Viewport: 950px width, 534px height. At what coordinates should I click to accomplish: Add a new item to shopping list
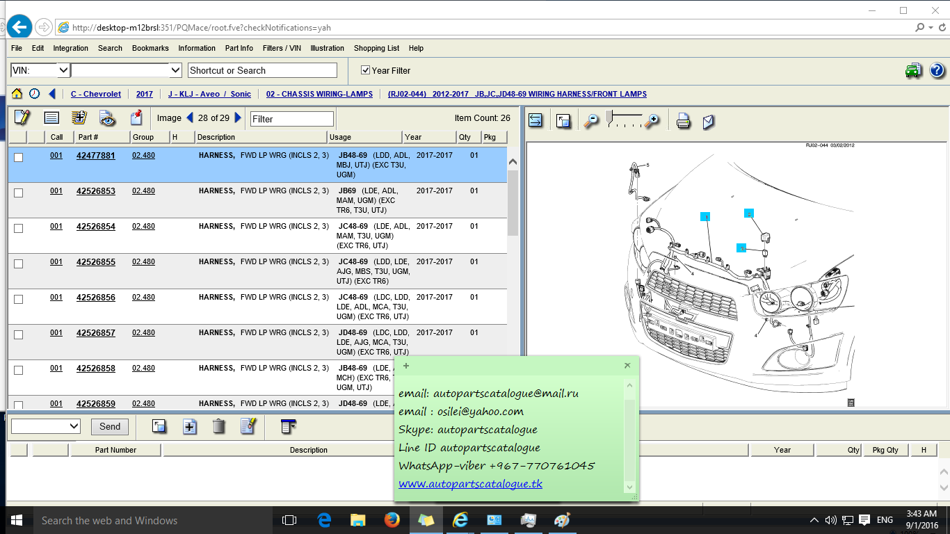(189, 426)
